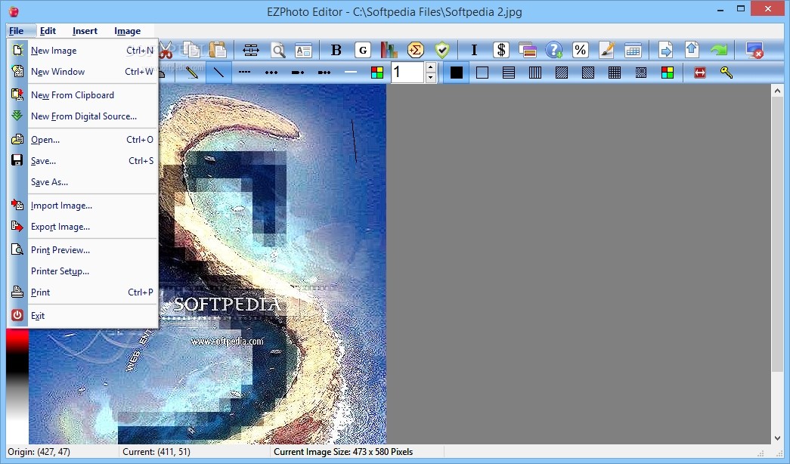
Task: Open line color picker swatch
Action: pyautogui.click(x=377, y=72)
